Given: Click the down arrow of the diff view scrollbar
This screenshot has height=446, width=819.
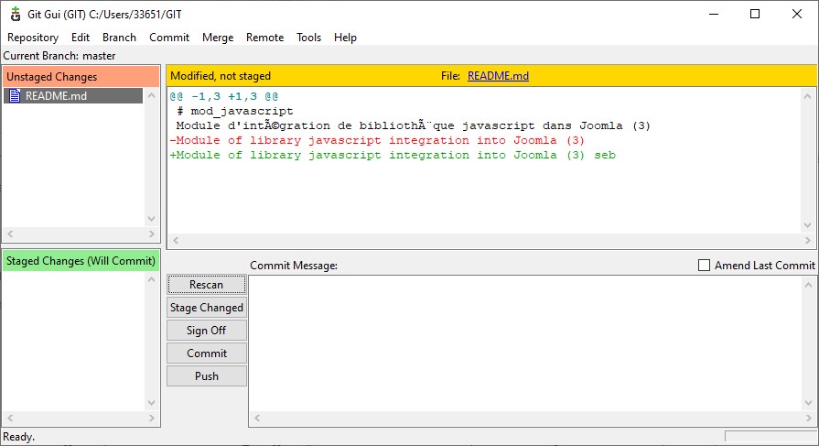Looking at the screenshot, I should [x=807, y=225].
